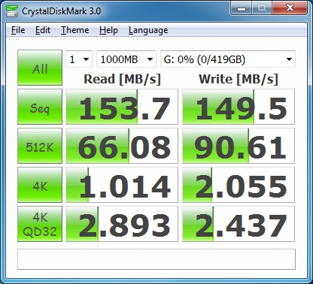Open the Language menu
313x284 pixels.
click(x=148, y=30)
